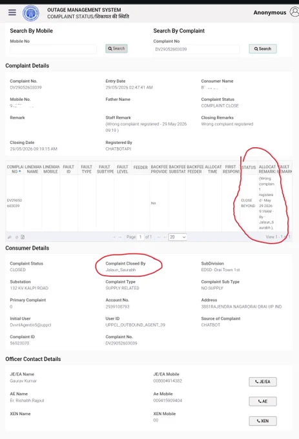The image size is (299, 439).
Task: Call the AE officer button
Action: [263, 401]
